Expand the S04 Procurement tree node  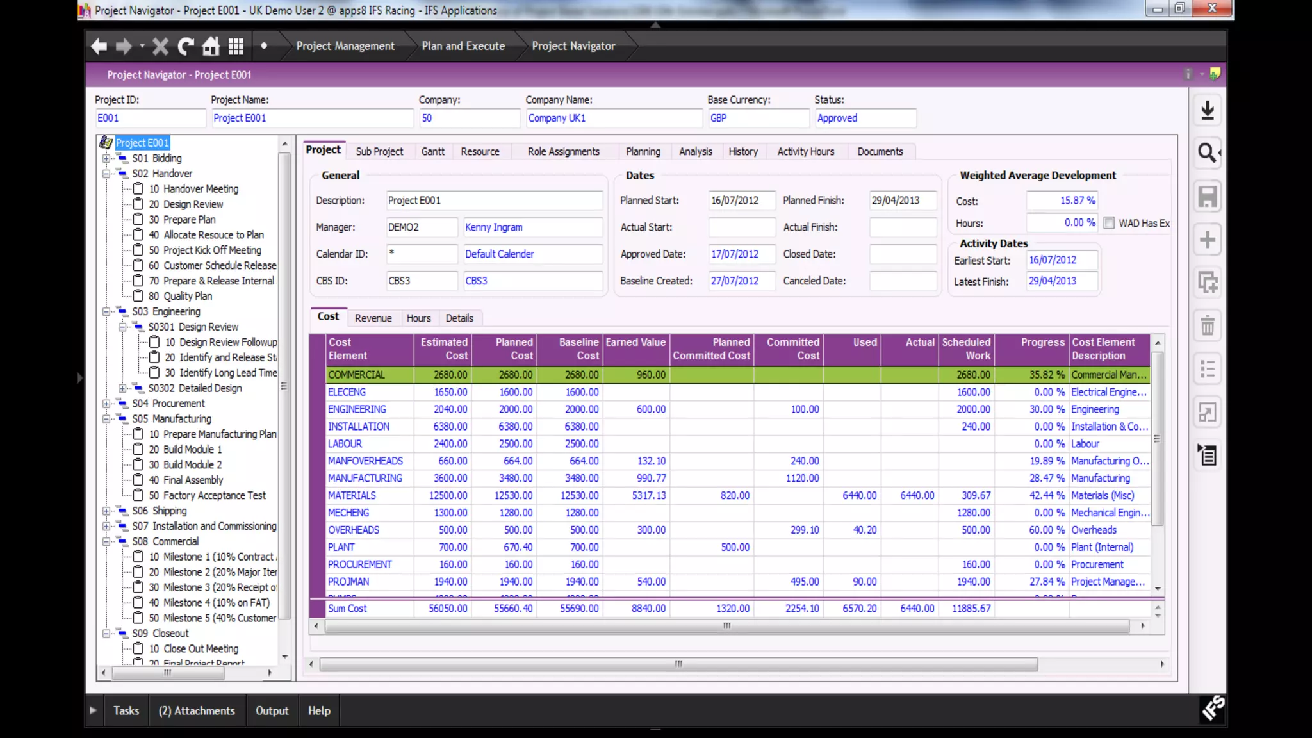point(106,404)
